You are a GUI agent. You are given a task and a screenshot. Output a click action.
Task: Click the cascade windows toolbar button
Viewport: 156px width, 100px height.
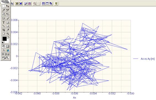[51, 4]
